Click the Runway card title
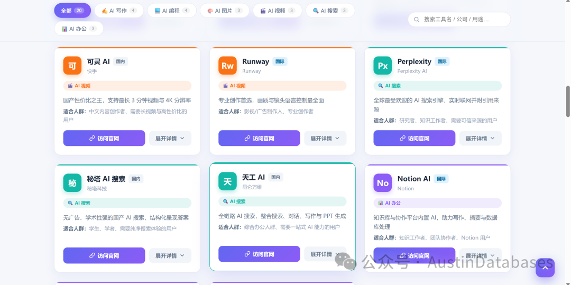Viewport: 571px width, 285px height. click(x=256, y=61)
